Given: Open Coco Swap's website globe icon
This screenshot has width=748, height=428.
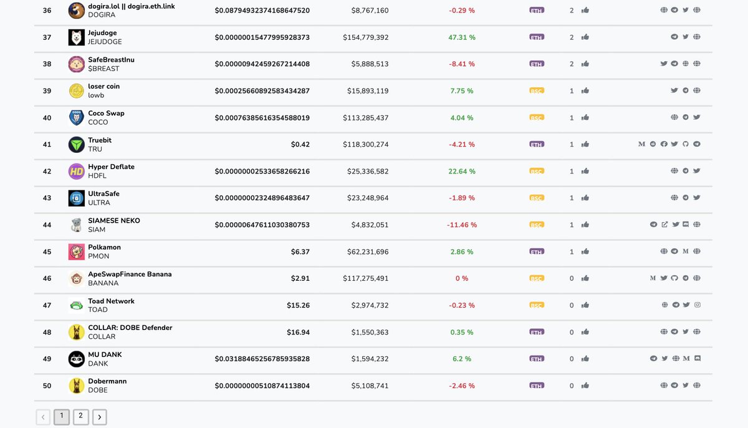Looking at the screenshot, I should (674, 117).
